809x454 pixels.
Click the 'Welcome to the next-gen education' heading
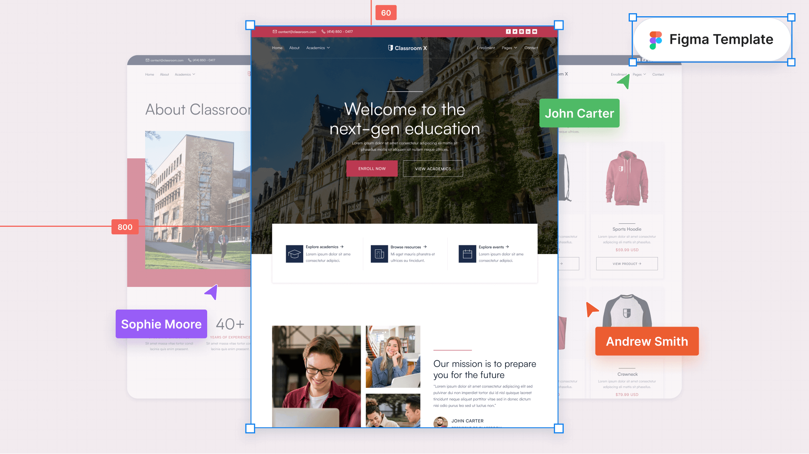tap(404, 119)
